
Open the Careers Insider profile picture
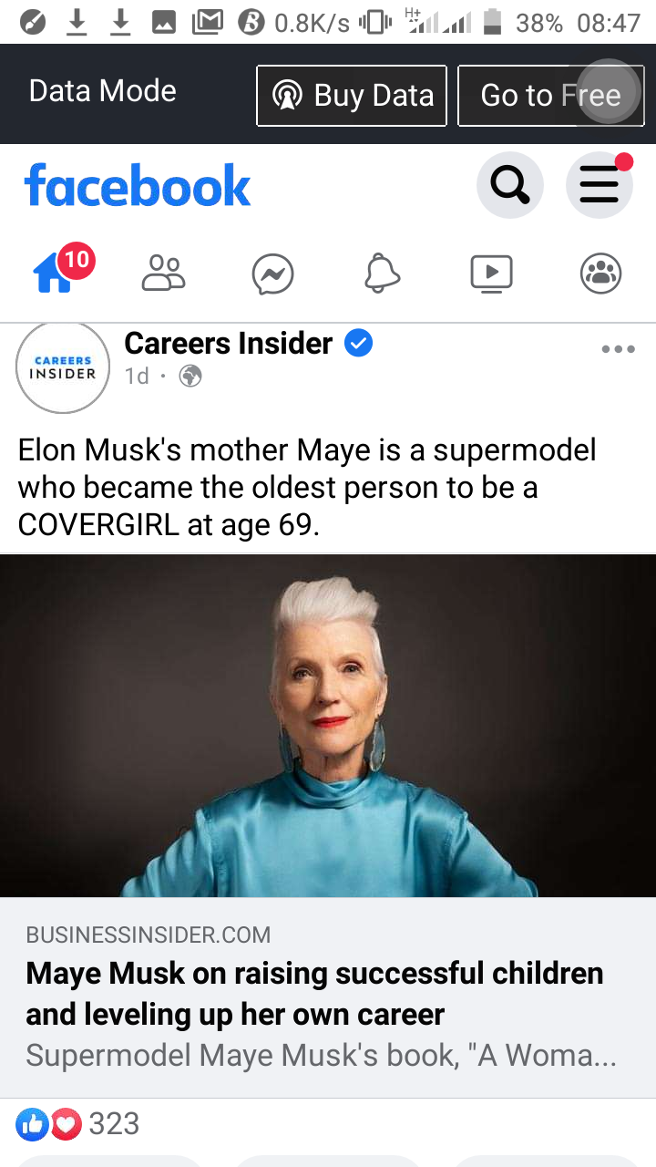[x=63, y=367]
